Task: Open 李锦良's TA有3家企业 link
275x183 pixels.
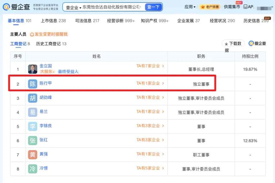Action: (150, 126)
